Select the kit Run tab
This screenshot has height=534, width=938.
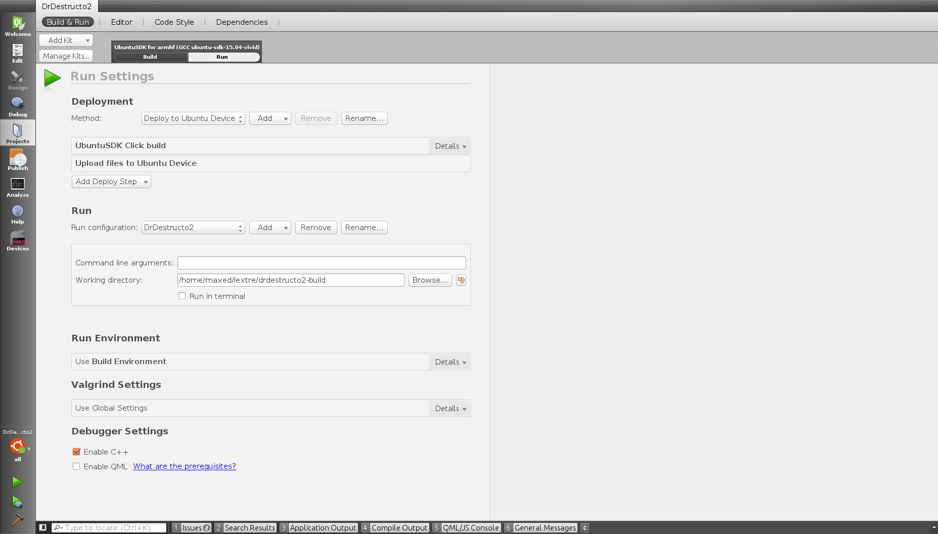click(223, 57)
